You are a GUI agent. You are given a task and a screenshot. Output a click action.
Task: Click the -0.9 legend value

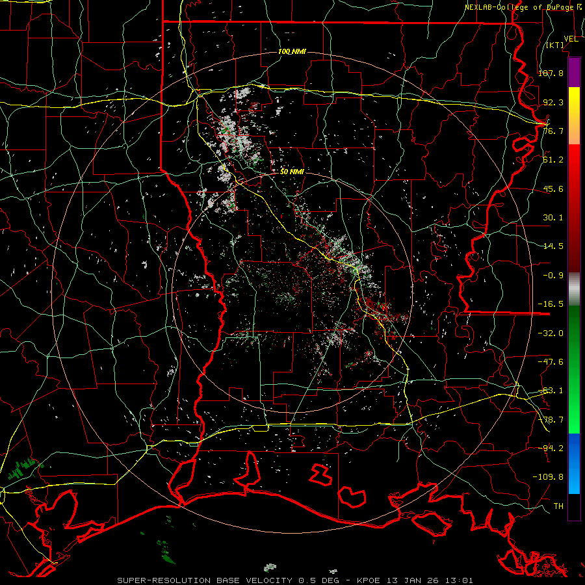pyautogui.click(x=553, y=276)
